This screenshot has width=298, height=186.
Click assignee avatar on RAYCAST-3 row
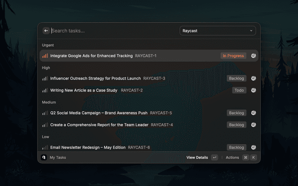(253, 79)
